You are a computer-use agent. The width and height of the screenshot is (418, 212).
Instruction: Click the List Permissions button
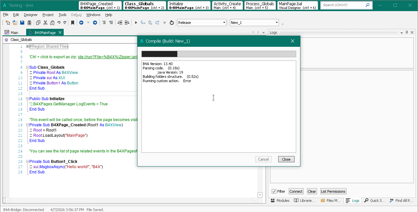pos(333,191)
